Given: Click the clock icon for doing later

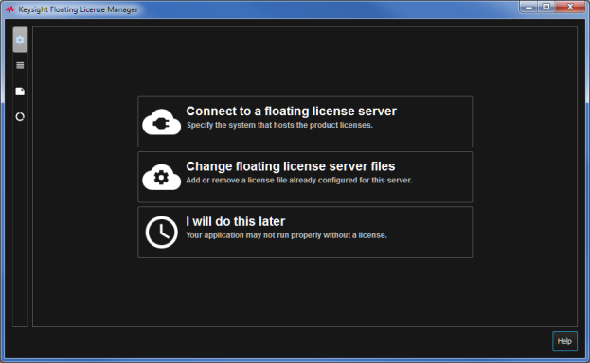Looking at the screenshot, I should [x=161, y=232].
